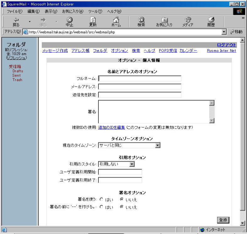Click the 検索 navigation link
Viewport: 247px width, 234px height.
tap(136, 51)
